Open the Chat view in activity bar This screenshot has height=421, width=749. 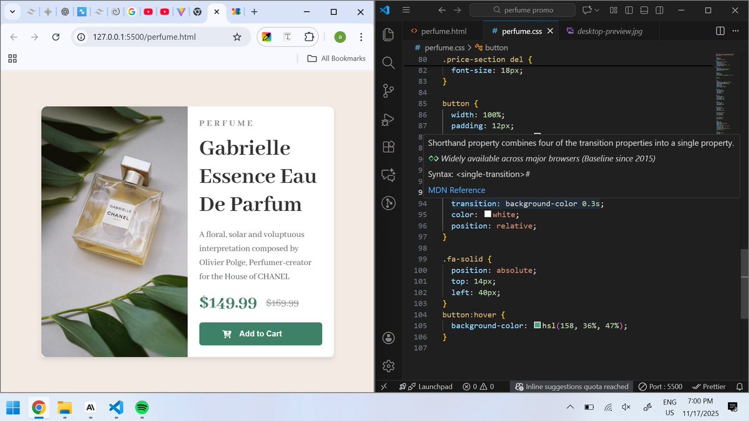point(388,175)
